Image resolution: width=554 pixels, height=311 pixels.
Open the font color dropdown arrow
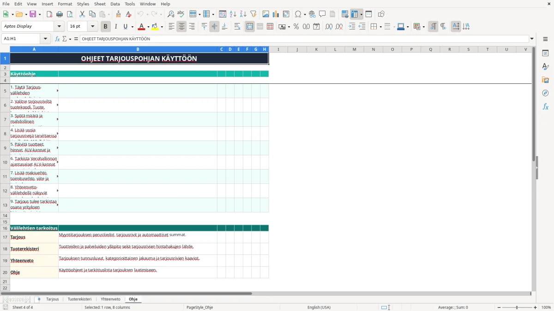click(148, 27)
